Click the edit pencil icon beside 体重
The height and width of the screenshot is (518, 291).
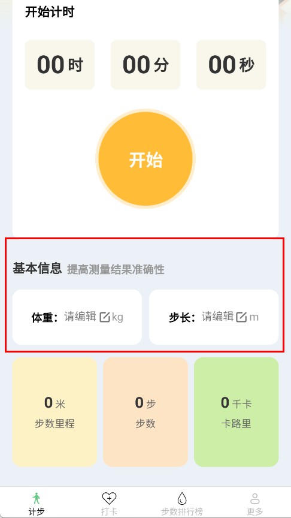click(x=105, y=317)
